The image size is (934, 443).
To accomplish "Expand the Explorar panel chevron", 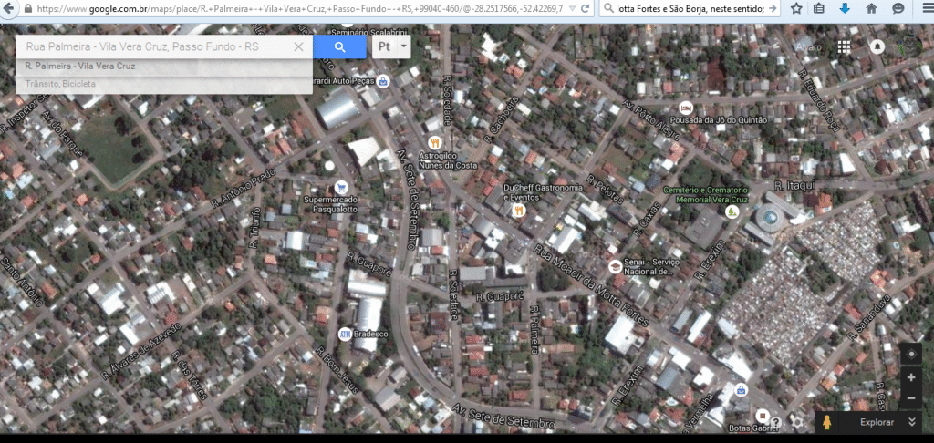I will click(x=912, y=422).
